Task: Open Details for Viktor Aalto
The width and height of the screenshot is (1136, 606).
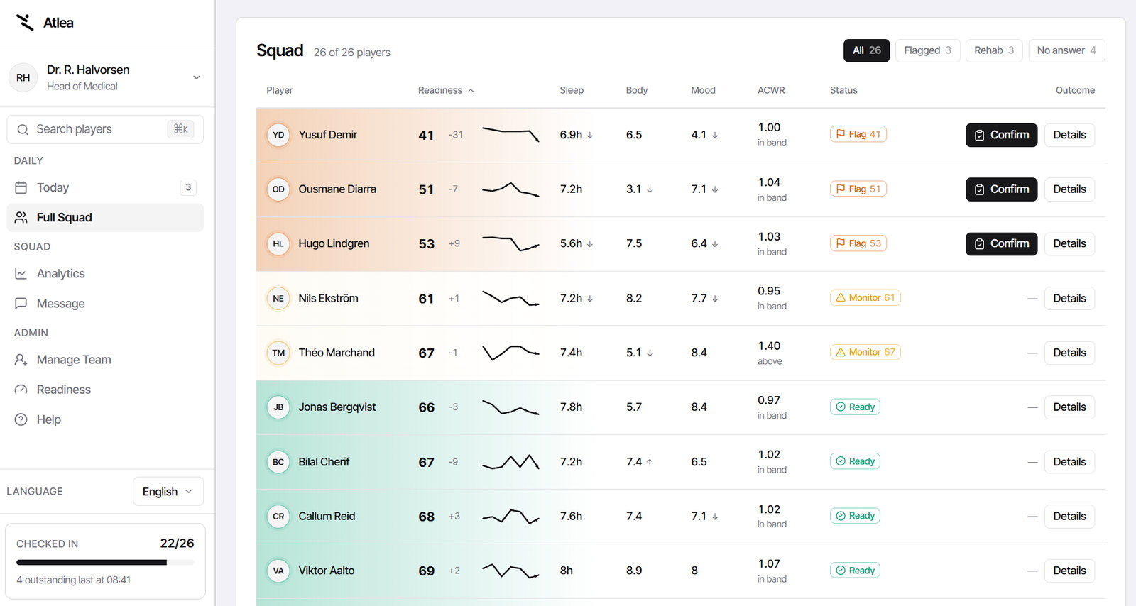Action: click(x=1069, y=571)
